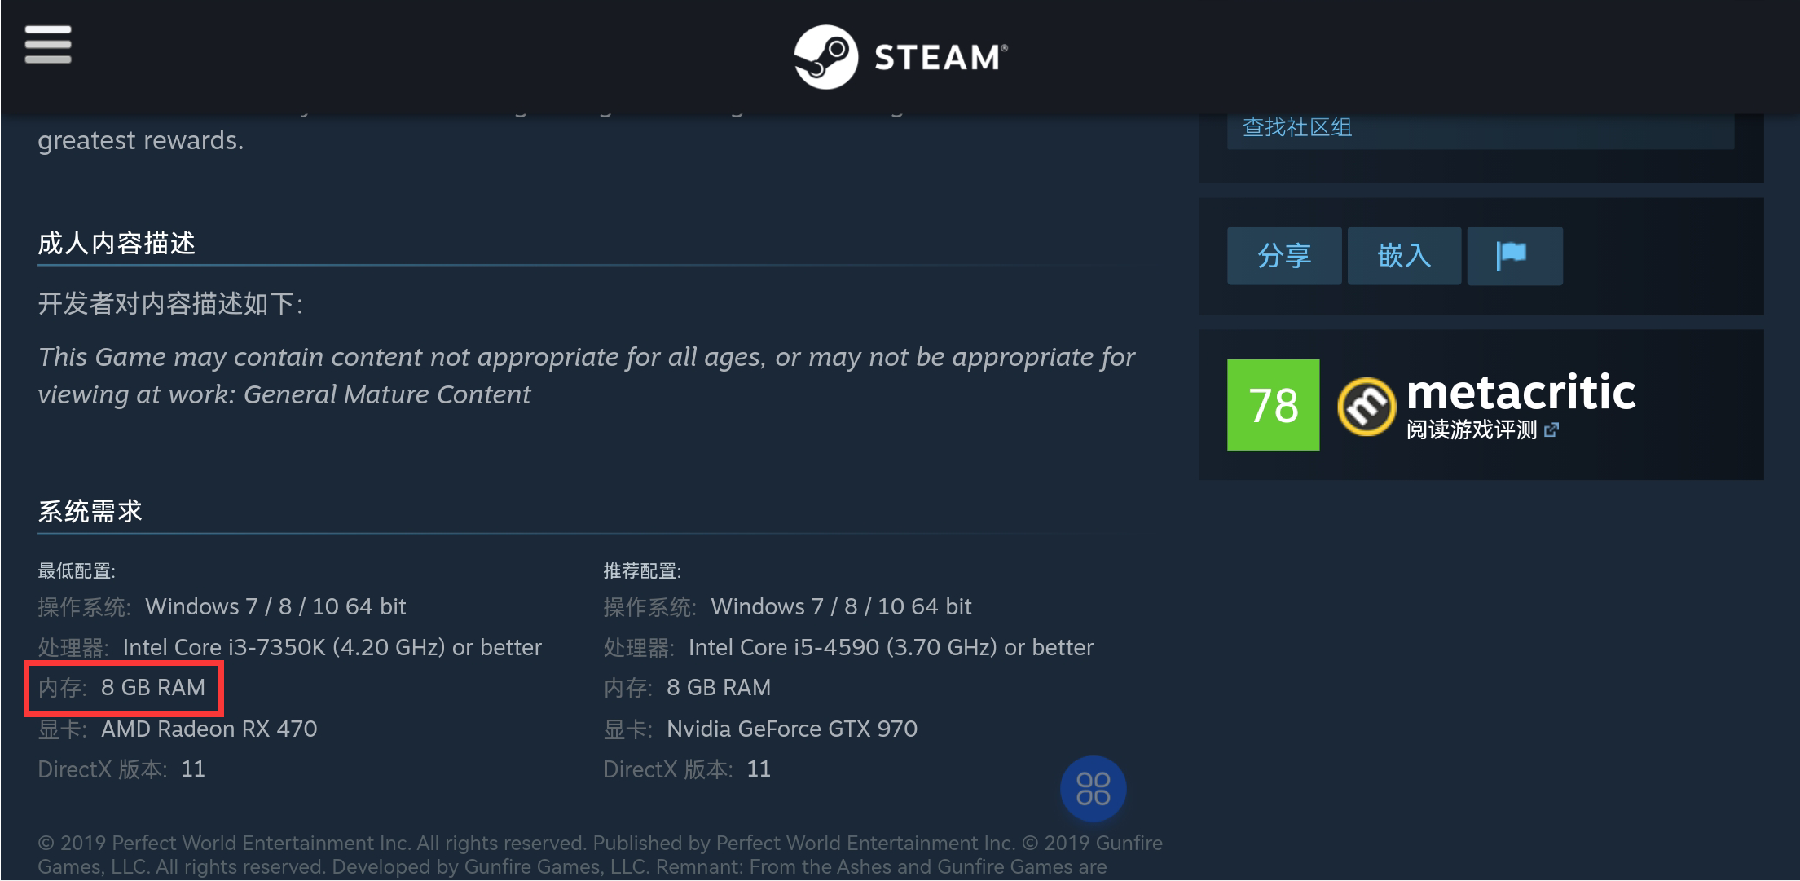Screen dimensions: 1800x881
Task: Click the external link icon next to 阅读游戏评测
Action: pyautogui.click(x=1551, y=429)
